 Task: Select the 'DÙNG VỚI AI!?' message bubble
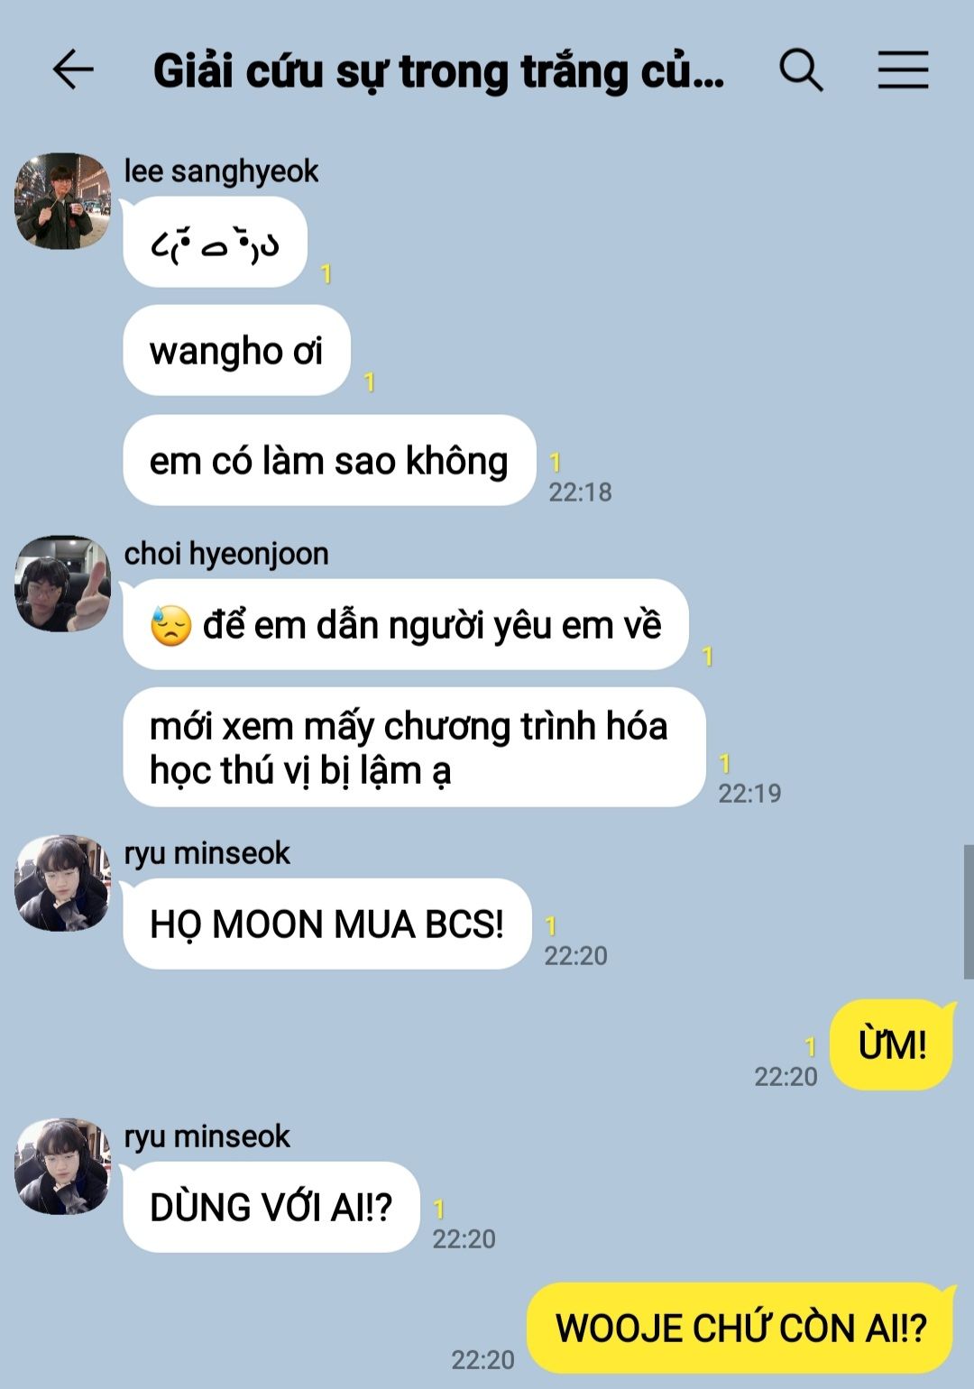click(271, 1207)
